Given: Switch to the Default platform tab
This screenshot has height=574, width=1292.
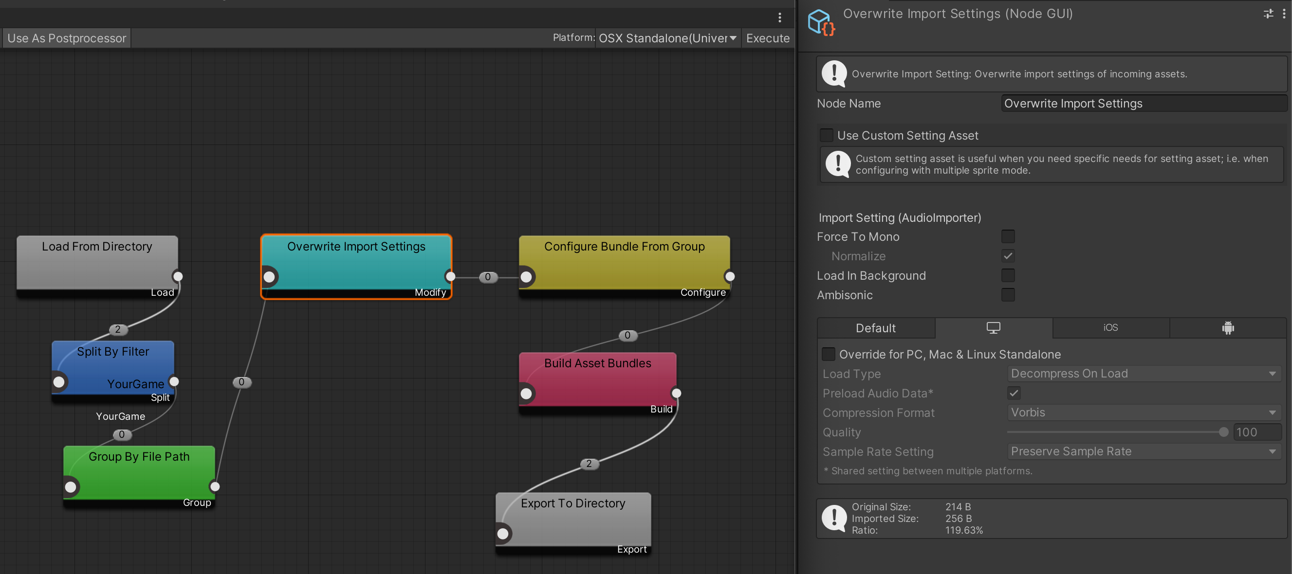Looking at the screenshot, I should pos(875,328).
